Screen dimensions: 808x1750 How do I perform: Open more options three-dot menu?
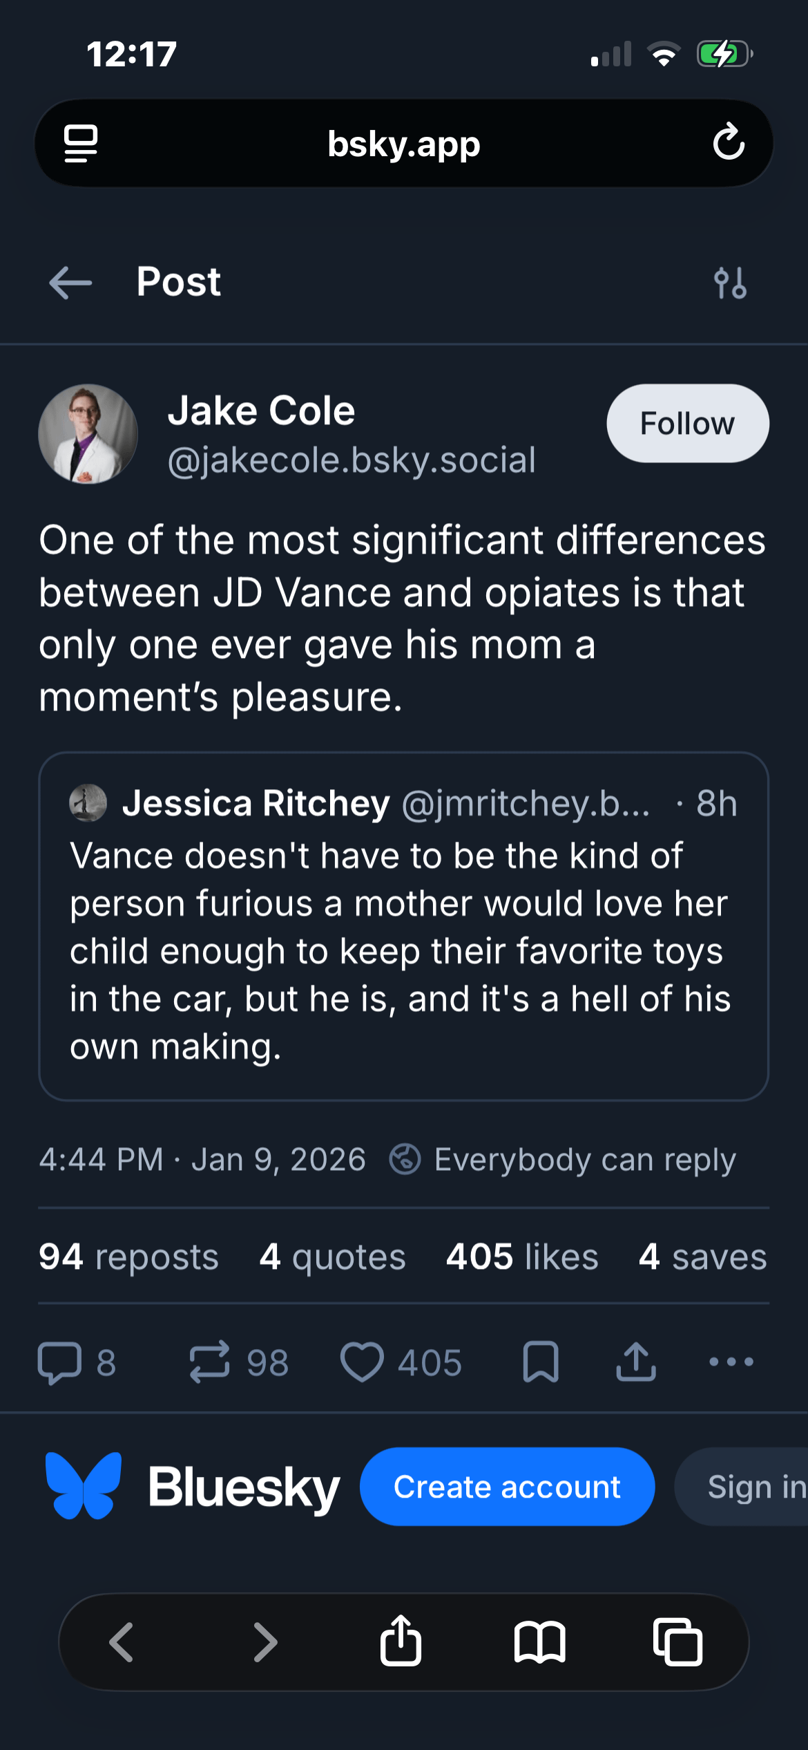731,1362
